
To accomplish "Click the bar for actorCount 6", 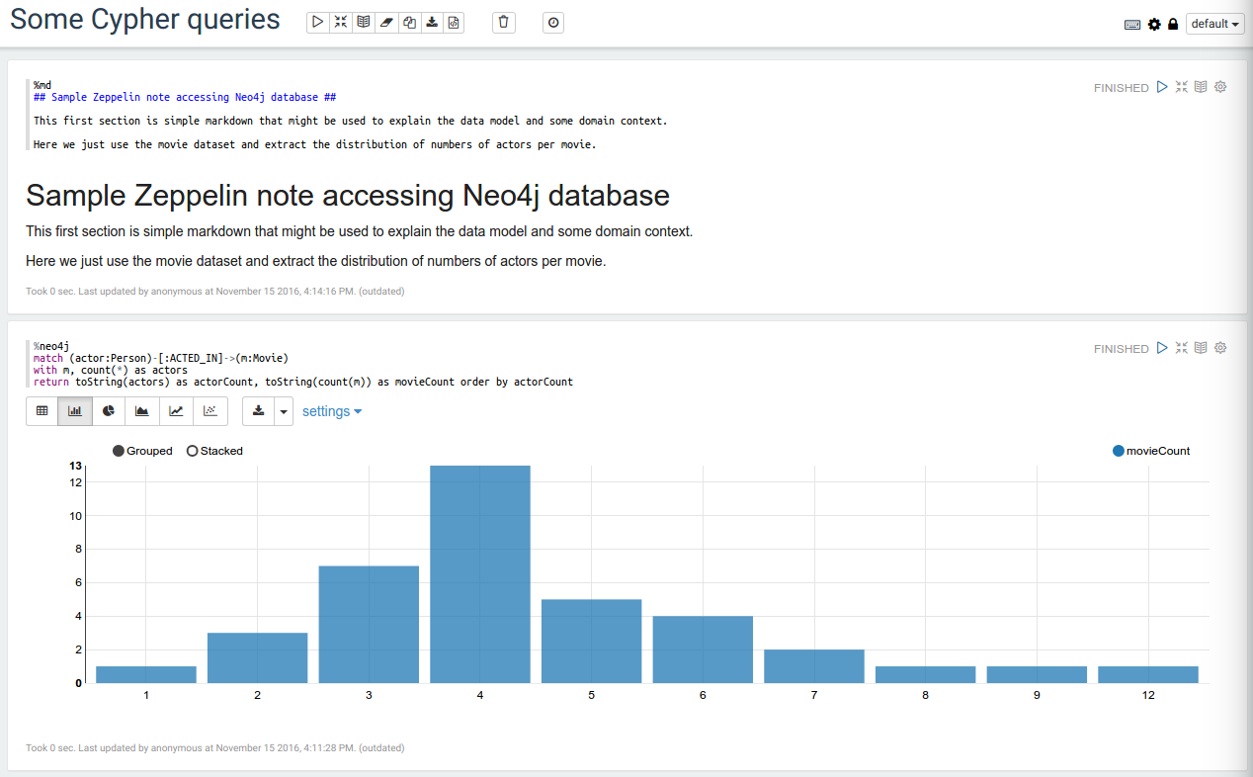I will pyautogui.click(x=703, y=649).
